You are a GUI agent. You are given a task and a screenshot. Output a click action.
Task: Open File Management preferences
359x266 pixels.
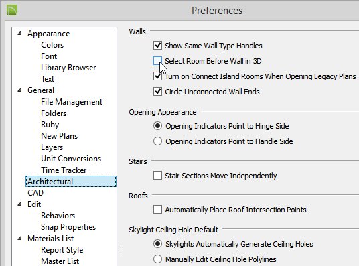[x=72, y=102]
